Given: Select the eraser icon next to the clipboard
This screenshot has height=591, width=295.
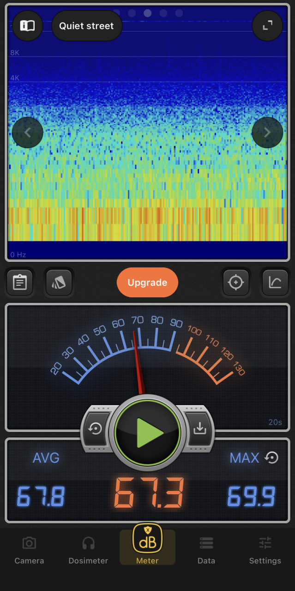Looking at the screenshot, I should click(x=59, y=282).
